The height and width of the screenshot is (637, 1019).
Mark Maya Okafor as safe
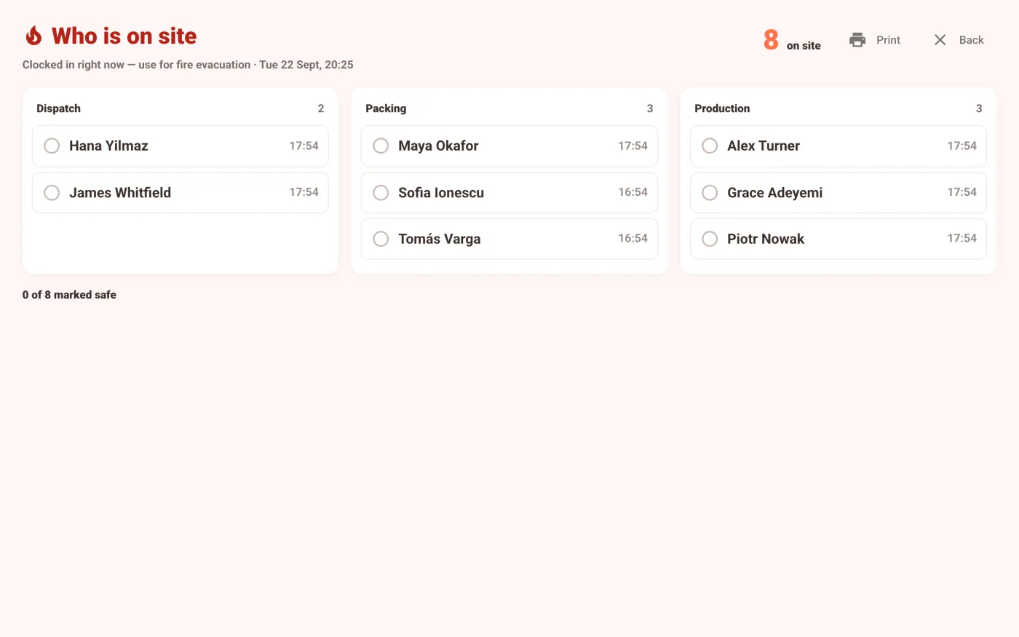(x=381, y=146)
